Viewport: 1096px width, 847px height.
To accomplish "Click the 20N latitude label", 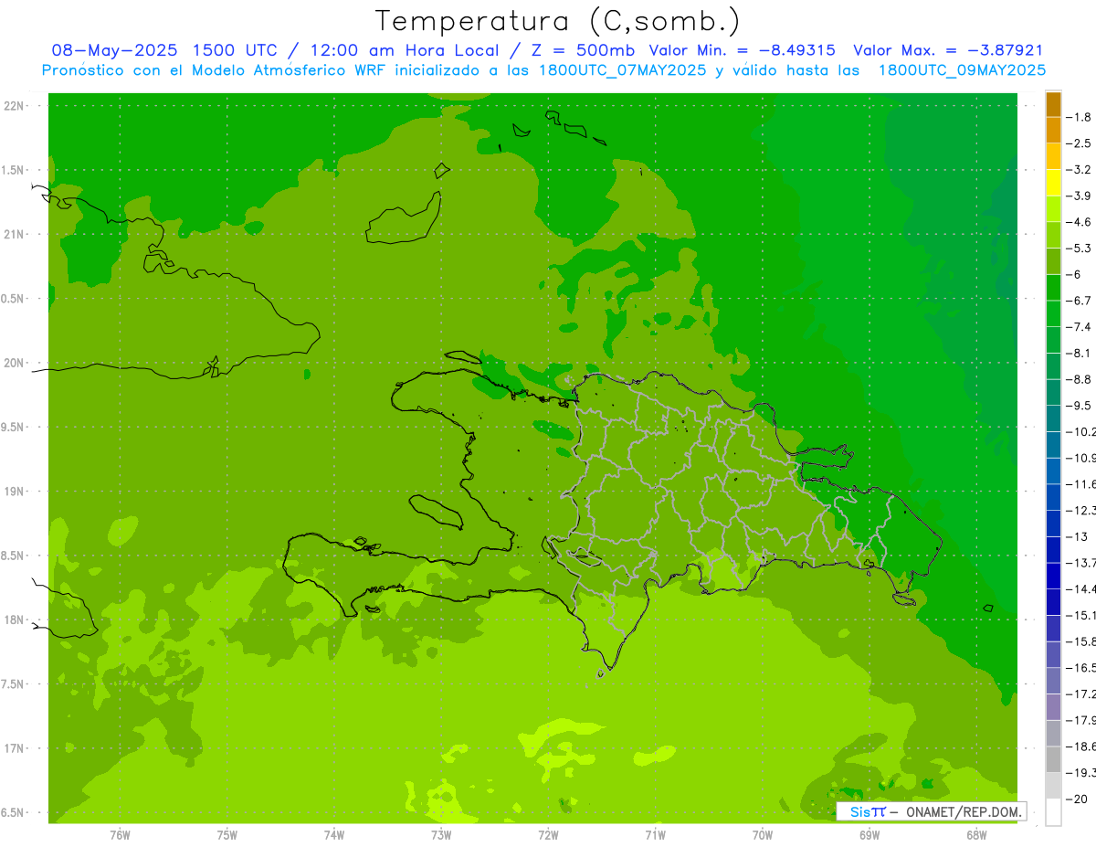I will click(x=15, y=363).
